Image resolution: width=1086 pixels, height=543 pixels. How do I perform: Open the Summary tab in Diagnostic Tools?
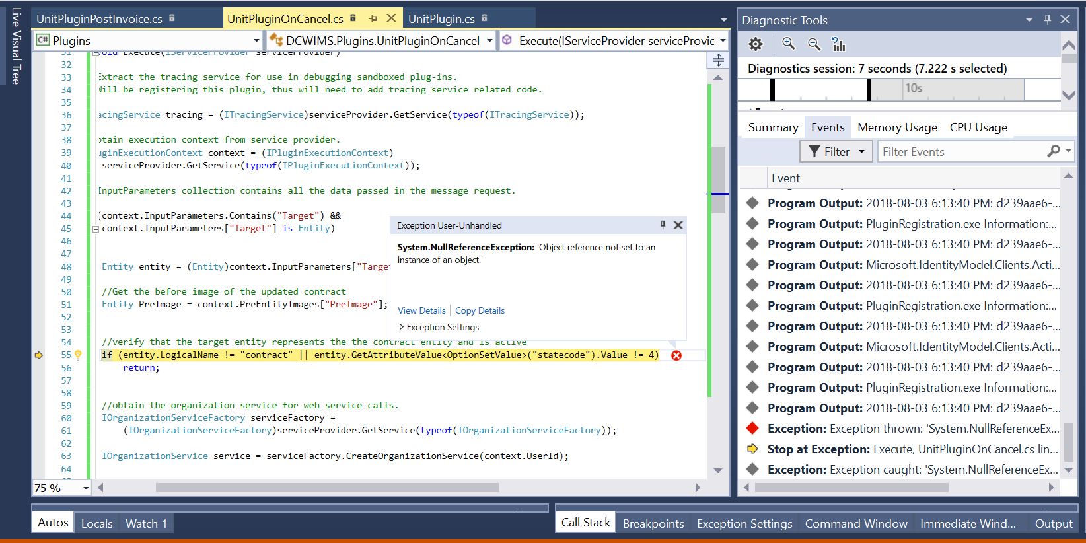tap(773, 127)
